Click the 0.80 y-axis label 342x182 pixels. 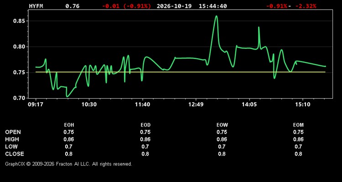pyautogui.click(x=20, y=47)
